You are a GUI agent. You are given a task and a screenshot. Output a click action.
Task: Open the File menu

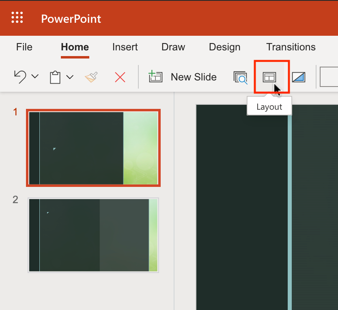(24, 47)
